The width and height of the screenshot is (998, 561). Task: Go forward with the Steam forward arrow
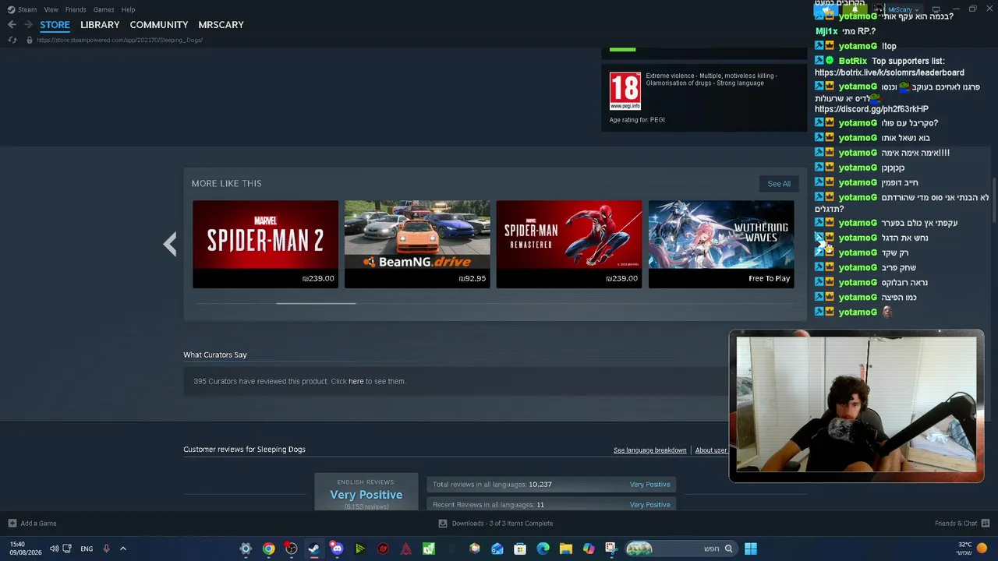click(28, 25)
